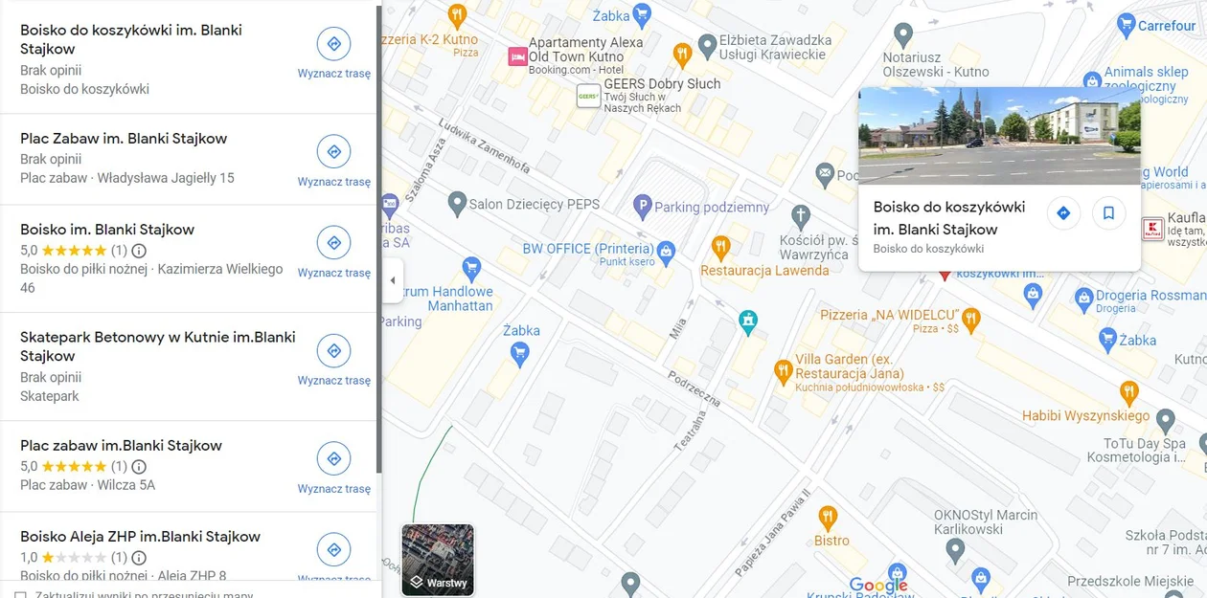Screen dimensions: 1207x598
Task: Click directions icon for Boisko do koszykówki
Action: coord(333,44)
